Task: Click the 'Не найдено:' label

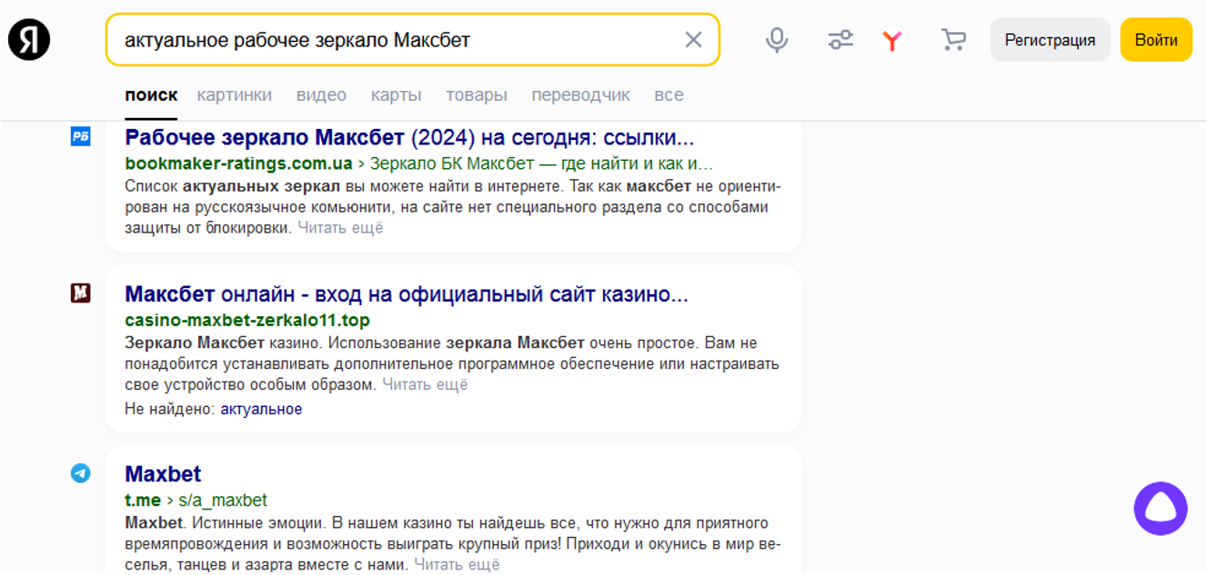Action: point(170,410)
